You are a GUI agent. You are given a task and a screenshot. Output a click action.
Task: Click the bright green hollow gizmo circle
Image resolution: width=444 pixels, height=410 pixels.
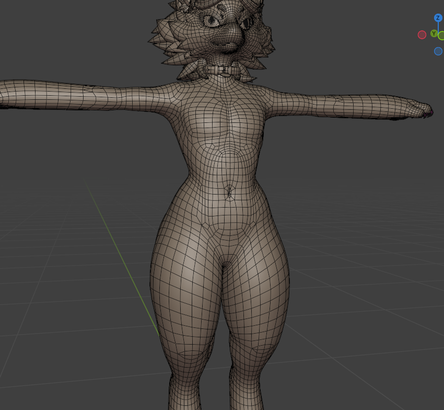pyautogui.click(x=441, y=36)
